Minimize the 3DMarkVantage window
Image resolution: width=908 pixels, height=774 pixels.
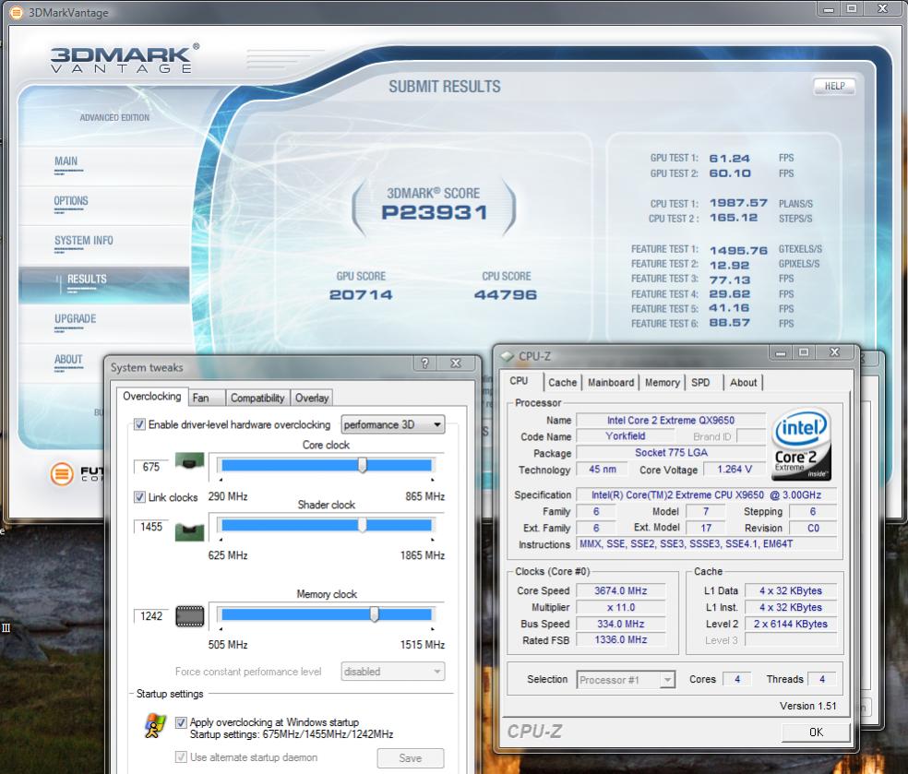pos(829,8)
